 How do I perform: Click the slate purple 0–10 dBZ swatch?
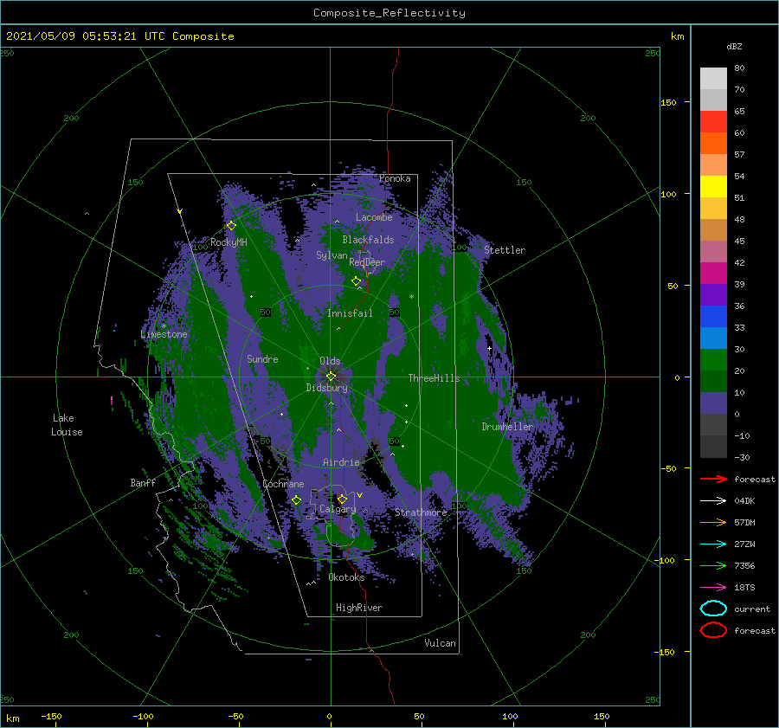tap(713, 403)
